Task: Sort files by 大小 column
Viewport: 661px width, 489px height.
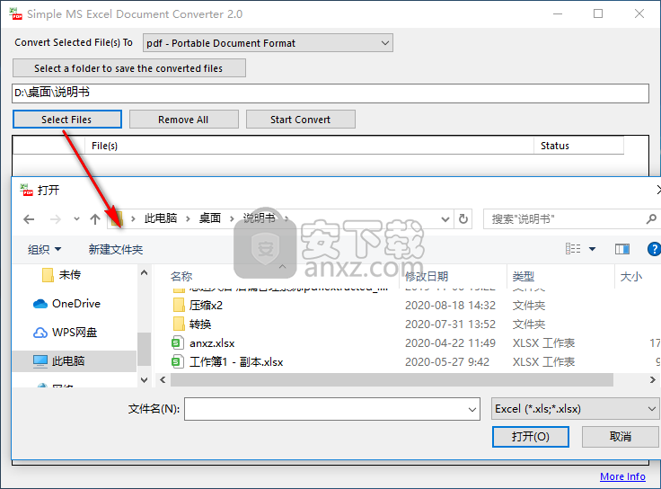Action: (x=631, y=276)
